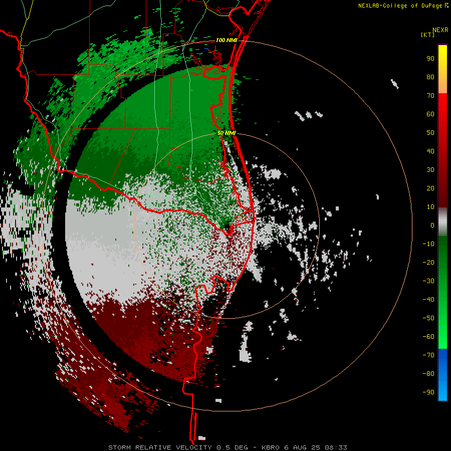
Task: Click the -90 value on the velocity scale
Action: tap(428, 392)
